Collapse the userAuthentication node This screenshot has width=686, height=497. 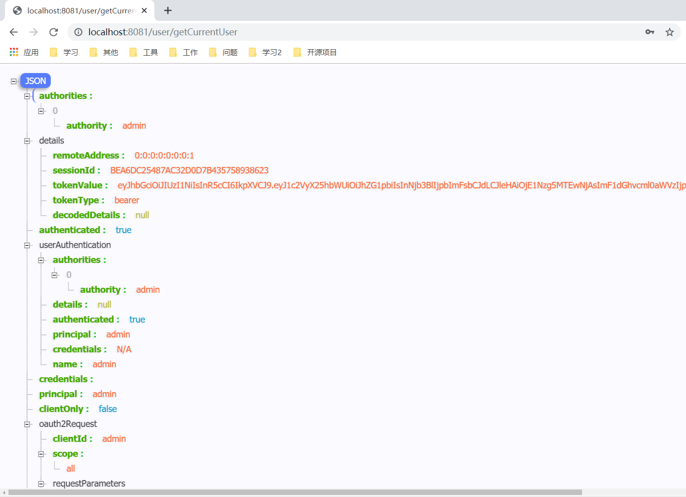(27, 246)
